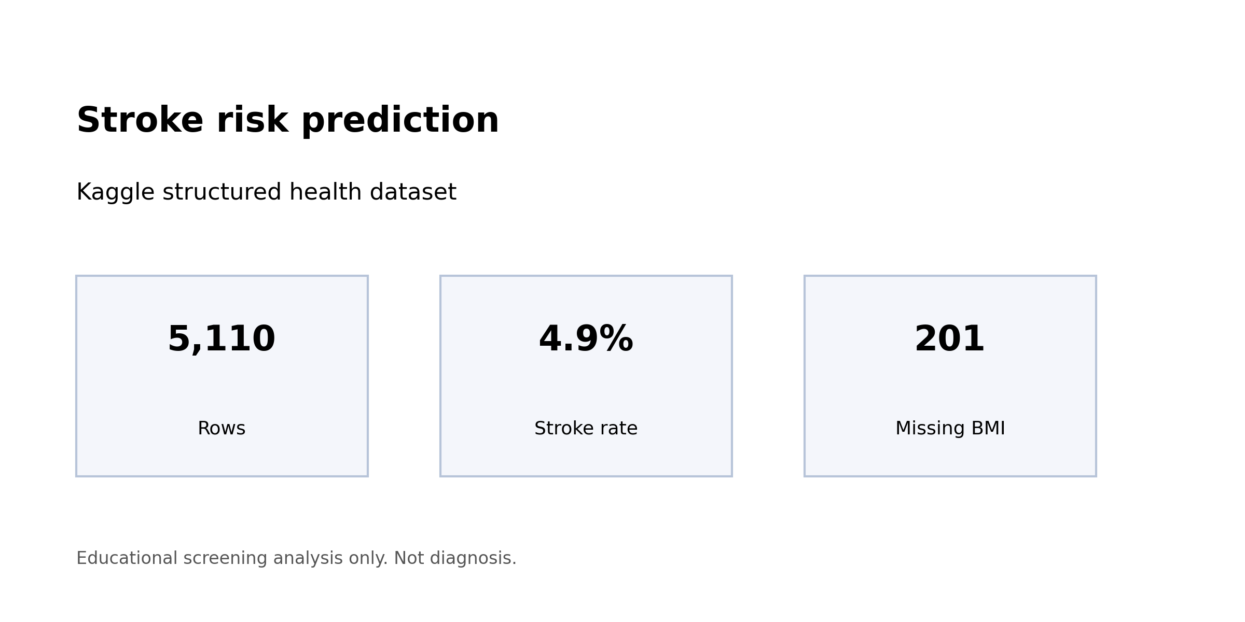Select the "Missing BMI" label
1245x622 pixels.
tap(950, 429)
